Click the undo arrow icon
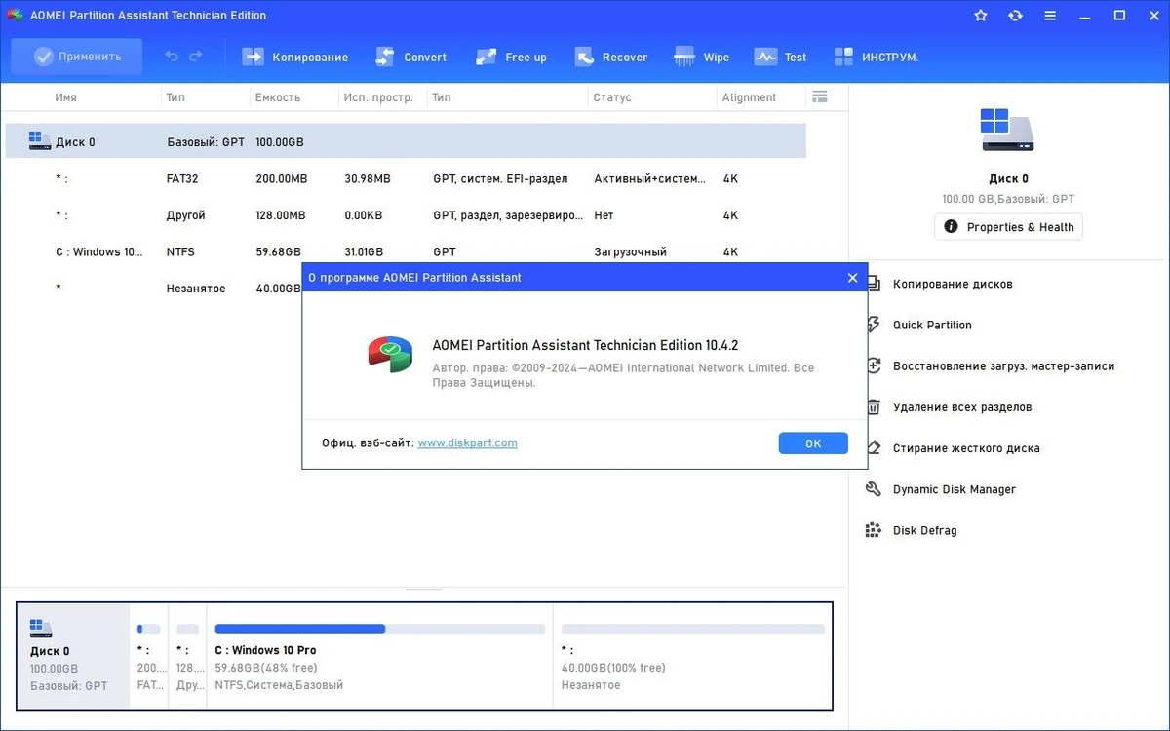The image size is (1170, 731). pos(172,57)
